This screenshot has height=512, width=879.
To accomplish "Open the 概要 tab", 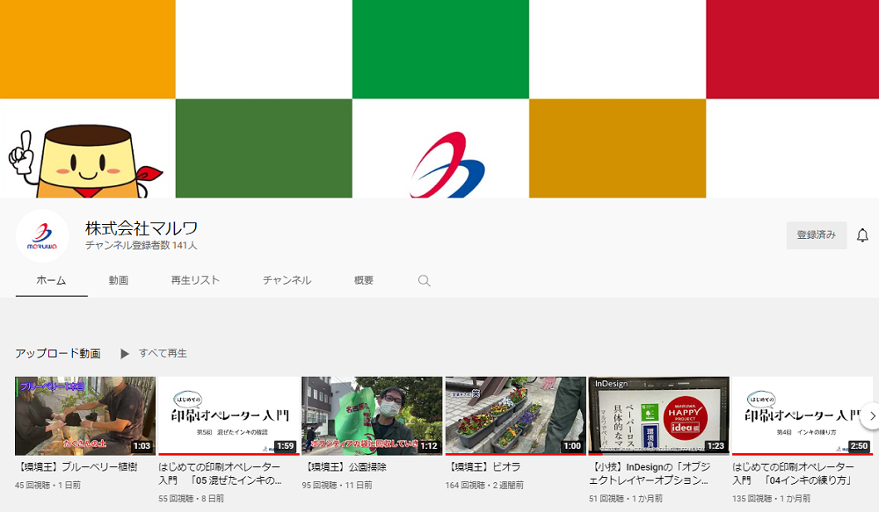I will [363, 280].
